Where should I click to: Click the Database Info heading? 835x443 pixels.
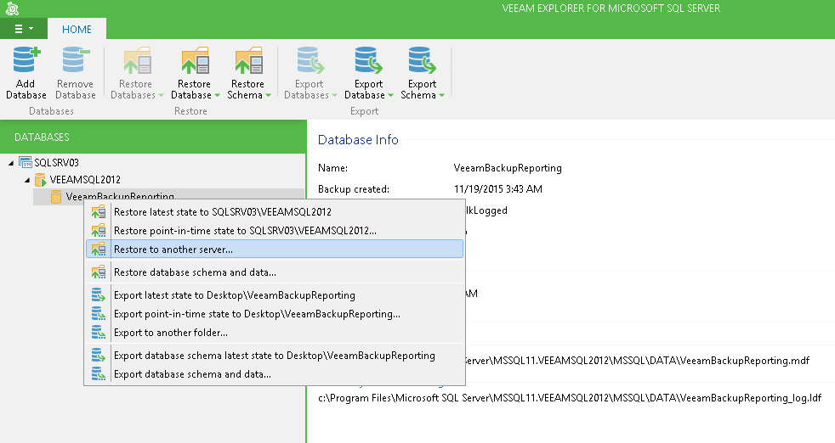click(358, 139)
